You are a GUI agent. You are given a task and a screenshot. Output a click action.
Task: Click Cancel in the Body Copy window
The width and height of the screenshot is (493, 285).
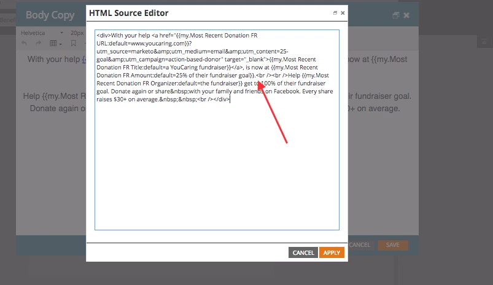(359, 245)
